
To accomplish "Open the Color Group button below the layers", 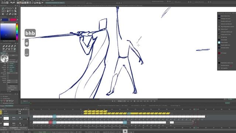I will (23, 128).
